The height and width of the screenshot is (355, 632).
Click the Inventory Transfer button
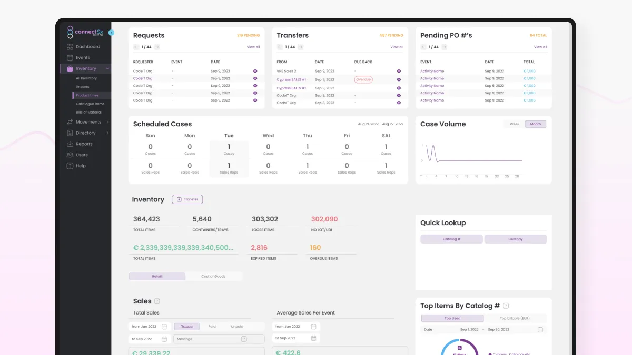click(187, 199)
